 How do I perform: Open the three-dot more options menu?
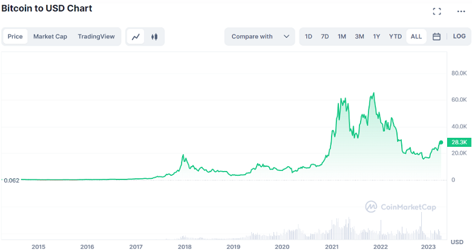pos(461,11)
